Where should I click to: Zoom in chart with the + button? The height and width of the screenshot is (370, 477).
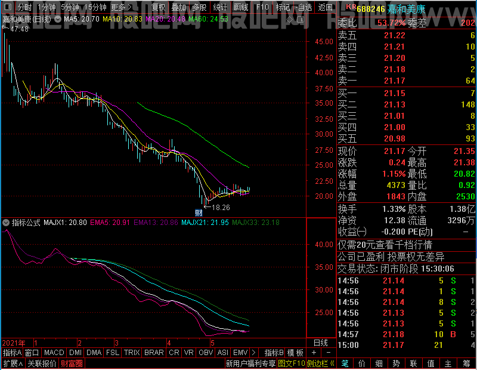point(314,352)
